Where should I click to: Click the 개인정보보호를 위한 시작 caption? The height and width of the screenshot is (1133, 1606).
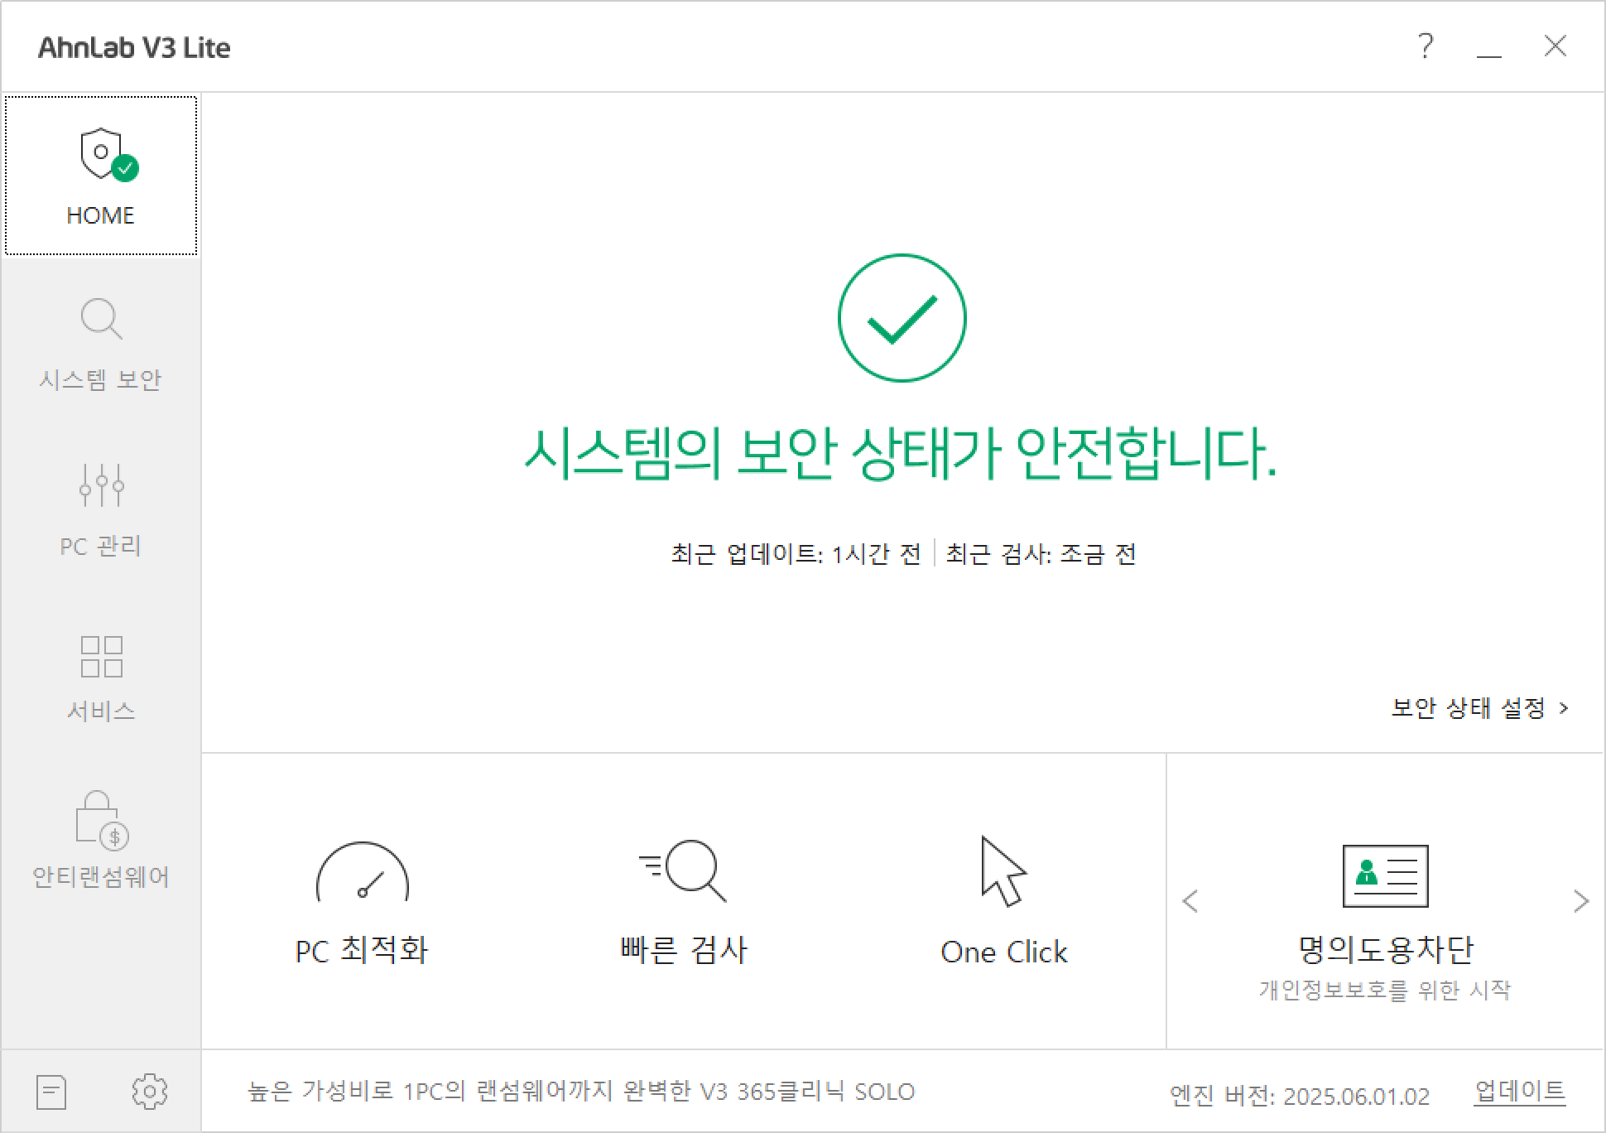[1384, 990]
